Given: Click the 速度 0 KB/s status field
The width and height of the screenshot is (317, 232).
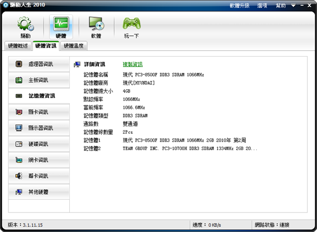Looking at the screenshot, I should tap(207, 225).
